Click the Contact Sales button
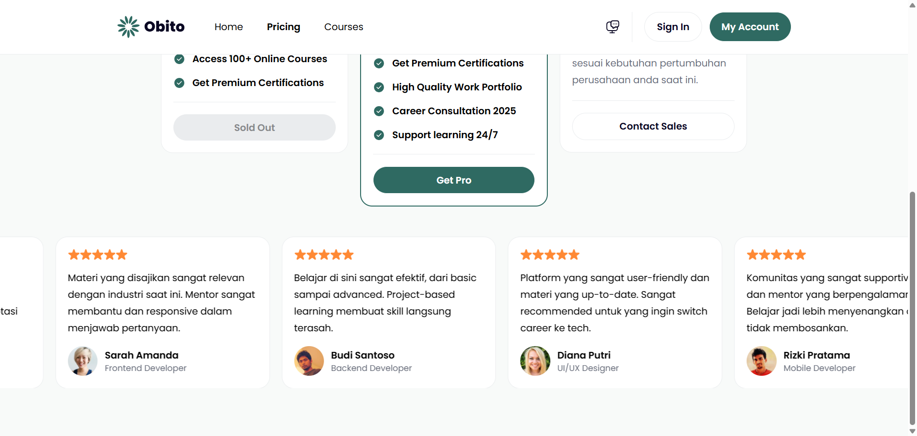Viewport: 917px width, 436px height. point(653,126)
